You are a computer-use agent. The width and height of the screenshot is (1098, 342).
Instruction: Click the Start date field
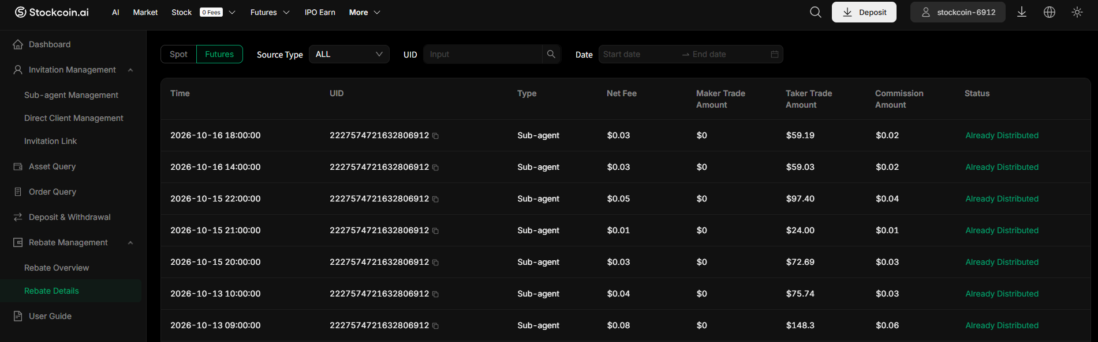(640, 54)
